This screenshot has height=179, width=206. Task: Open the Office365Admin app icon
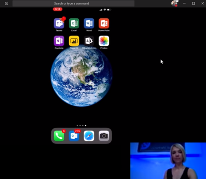click(89, 41)
